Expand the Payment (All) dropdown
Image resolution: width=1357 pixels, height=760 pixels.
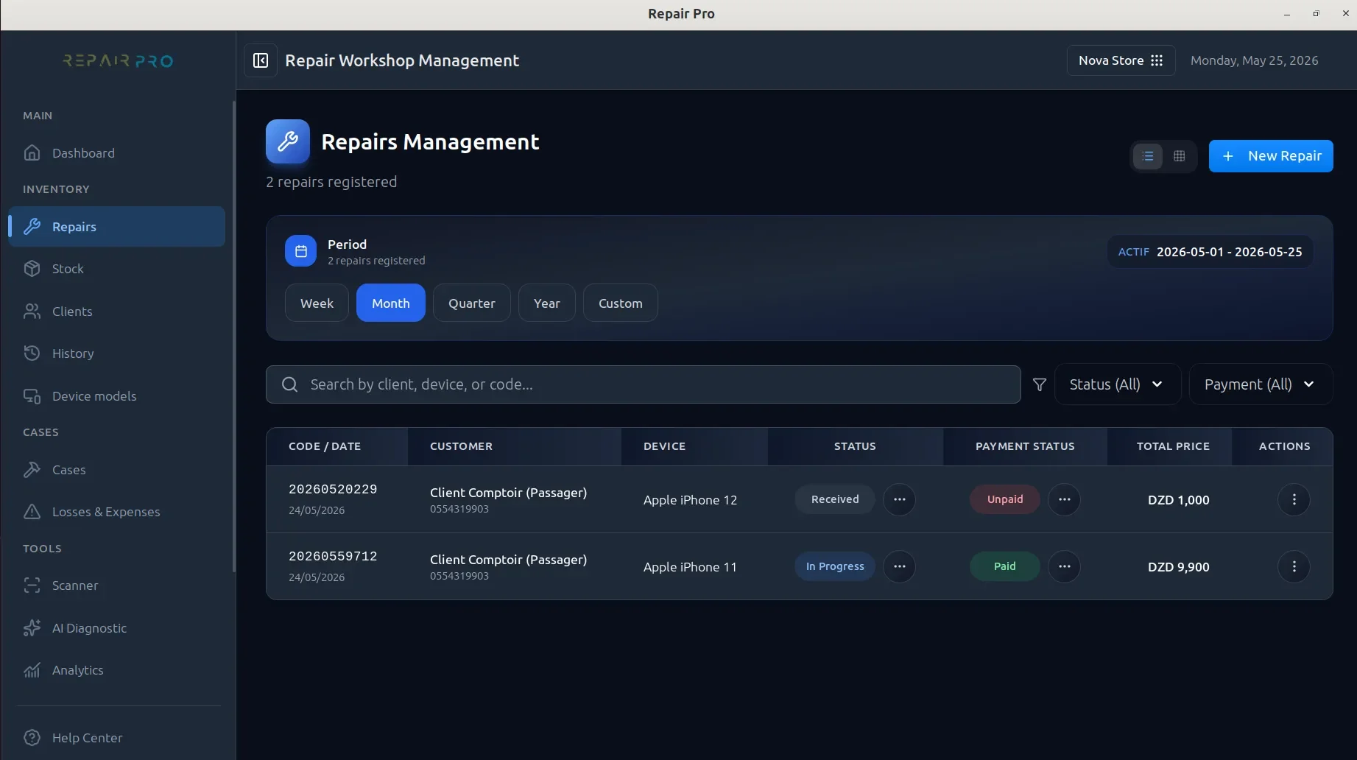coord(1261,384)
